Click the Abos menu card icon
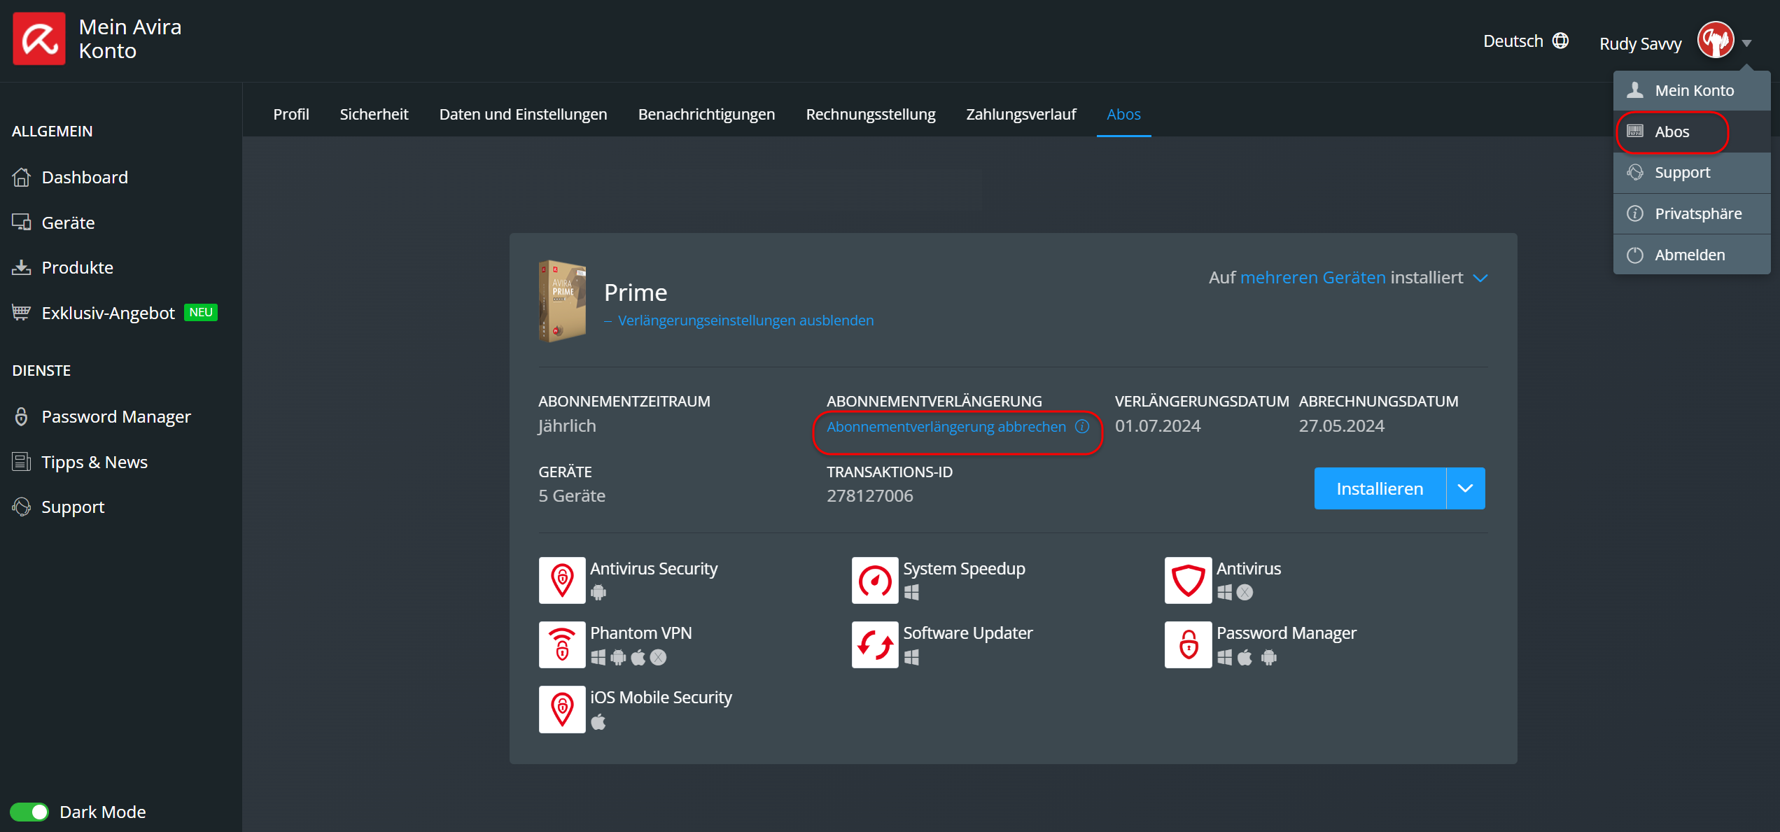 coord(1635,132)
